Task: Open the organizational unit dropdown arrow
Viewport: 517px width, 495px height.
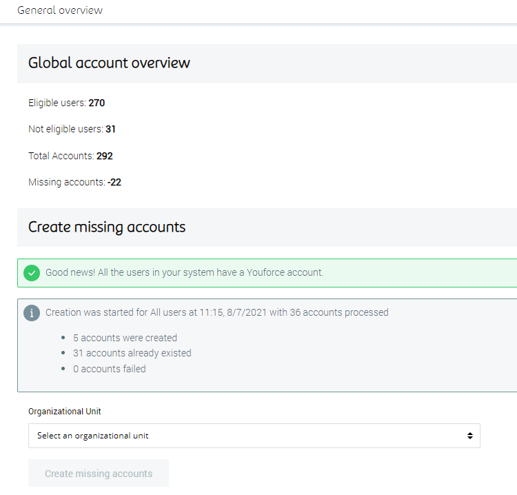Action: click(469, 436)
